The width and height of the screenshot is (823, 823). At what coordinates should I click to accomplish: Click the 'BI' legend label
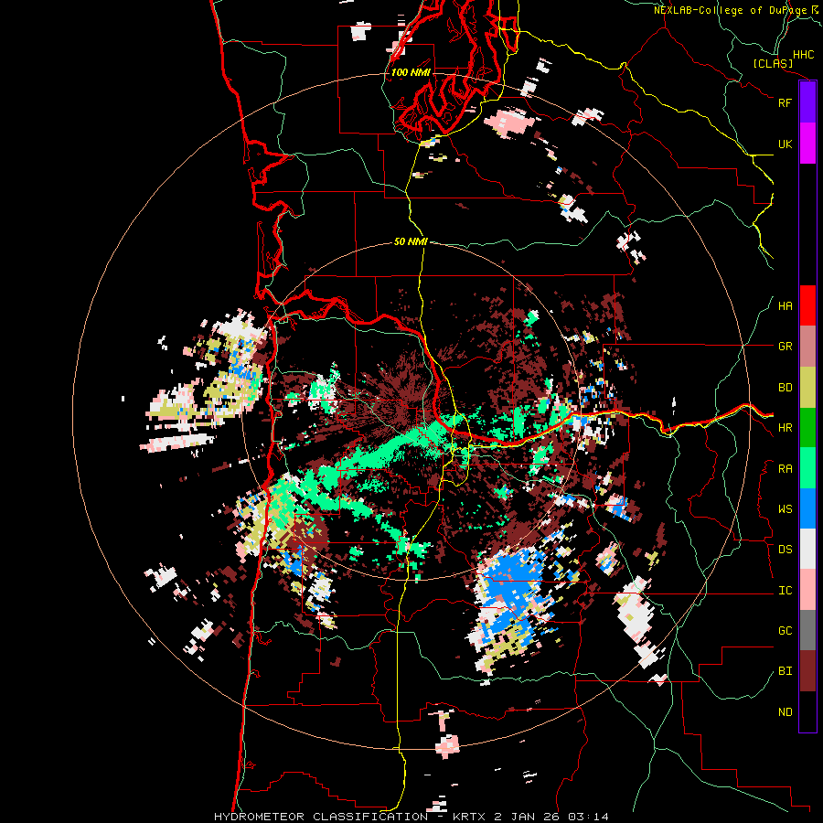coord(785,671)
